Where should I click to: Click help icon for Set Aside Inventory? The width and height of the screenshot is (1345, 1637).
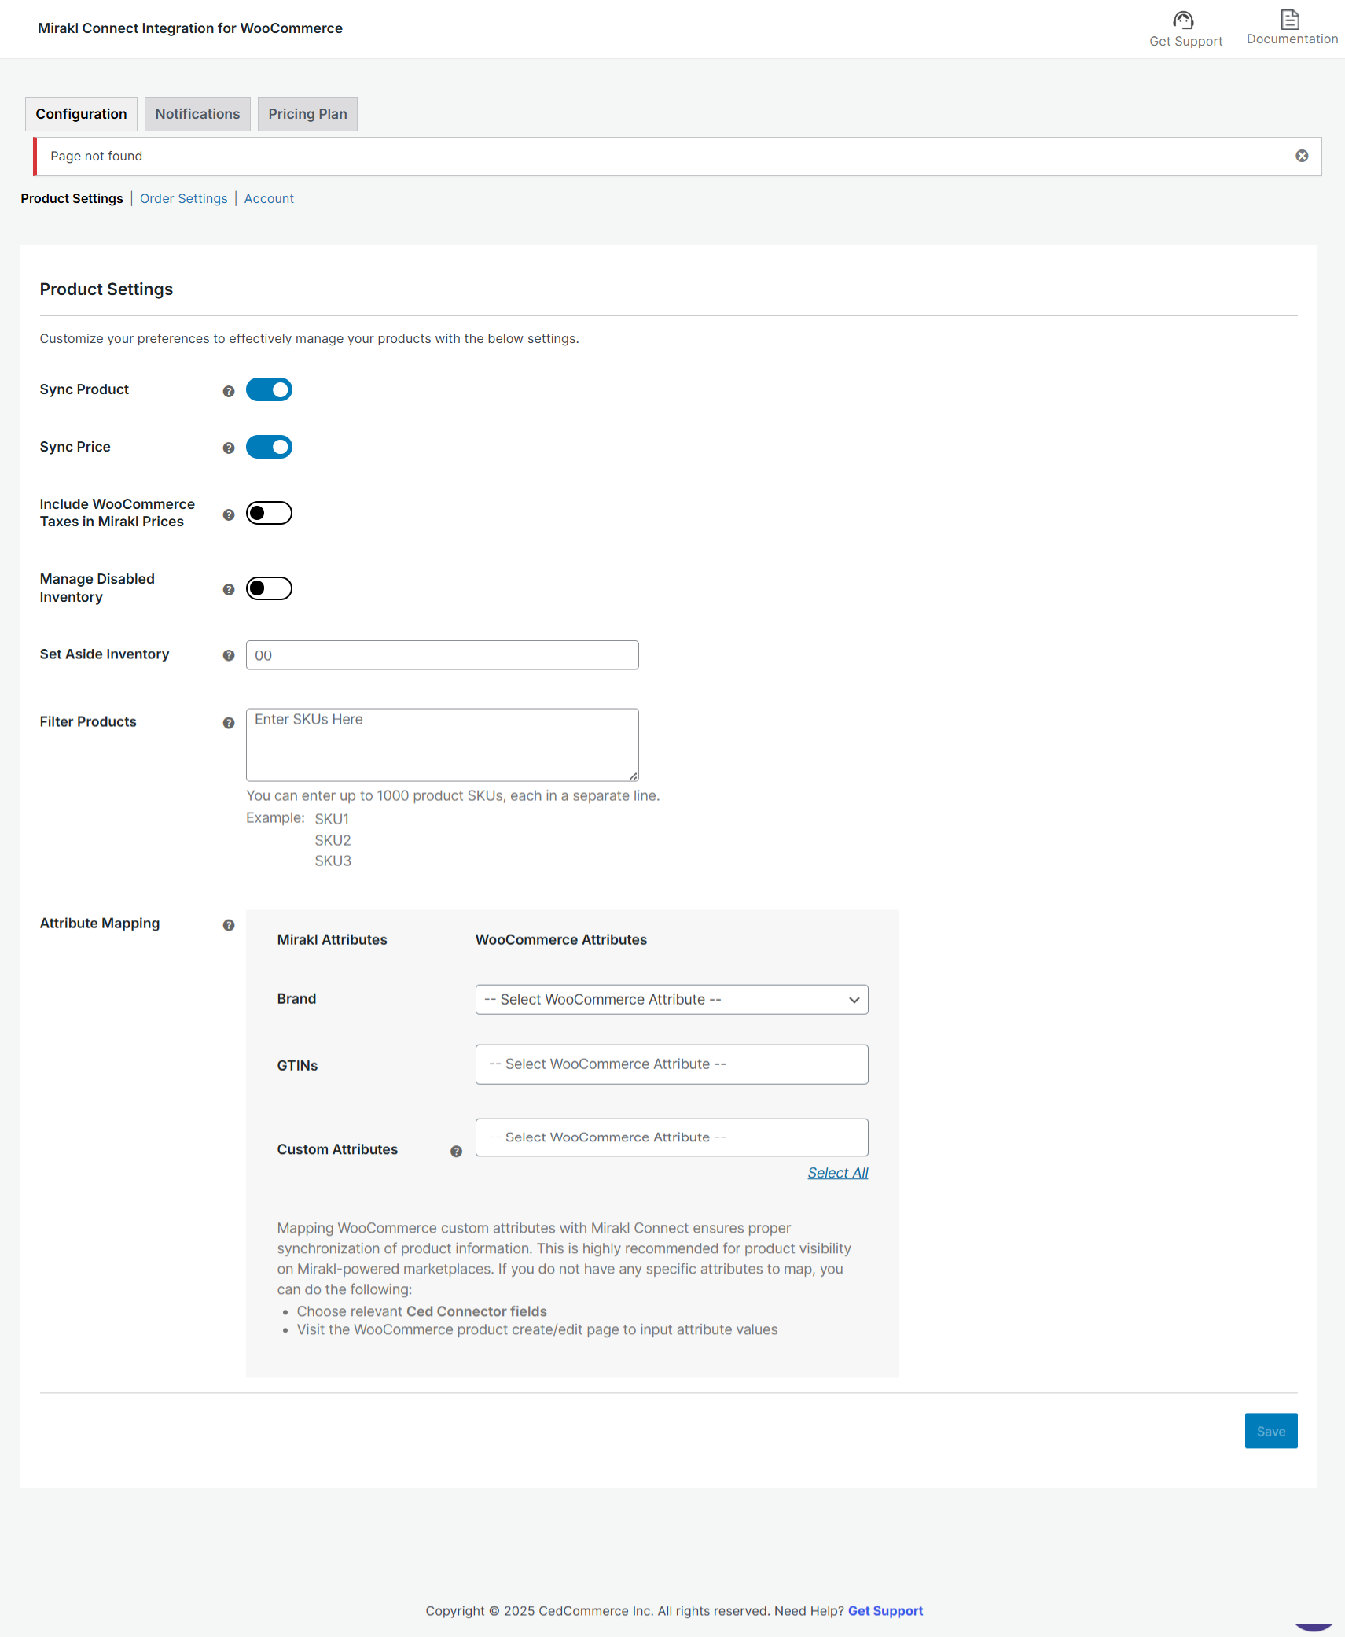229,655
